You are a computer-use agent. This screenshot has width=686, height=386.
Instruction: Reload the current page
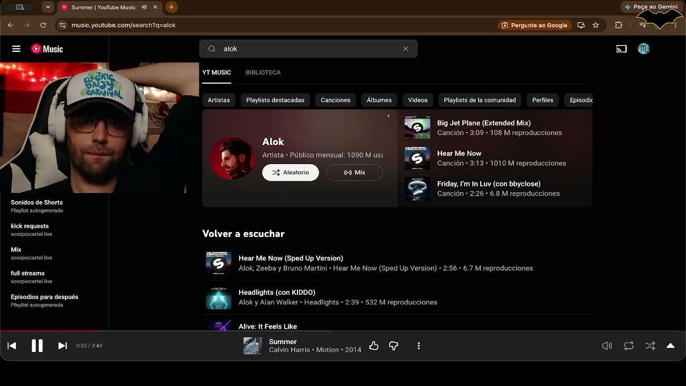pyautogui.click(x=43, y=25)
